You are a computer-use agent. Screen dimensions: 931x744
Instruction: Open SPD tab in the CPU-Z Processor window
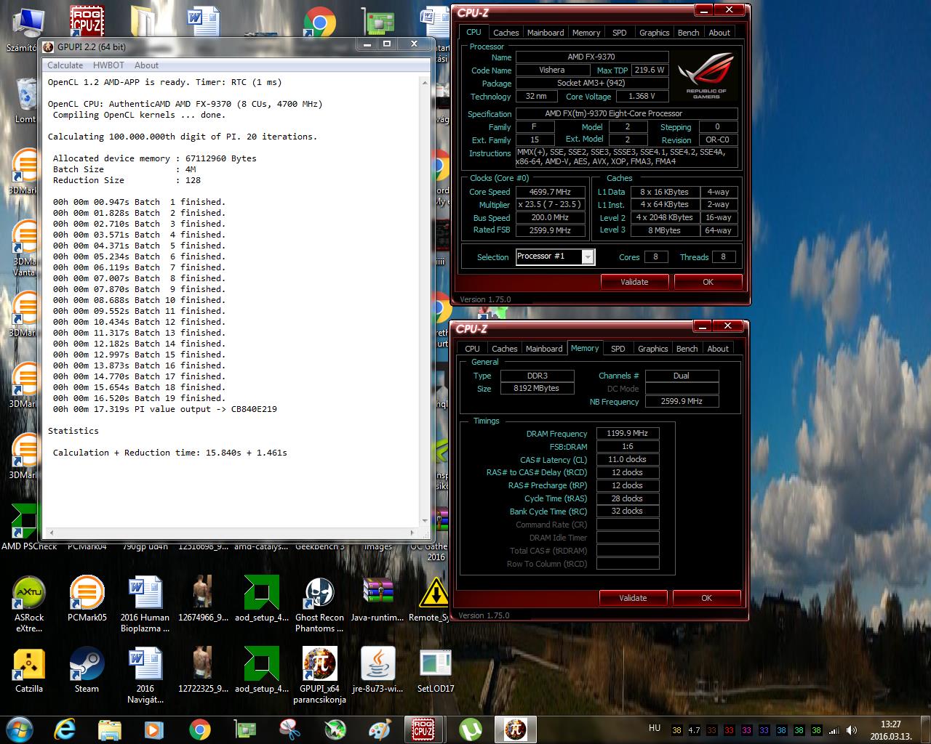click(619, 33)
